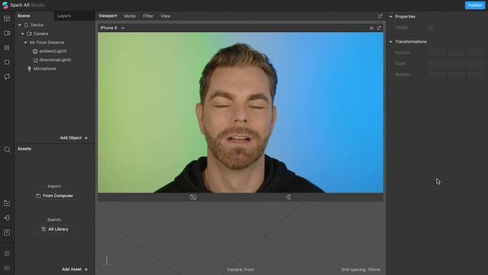The image size is (488, 275).
Task: Click Add Asset in the Assets panel
Action: coord(75,270)
